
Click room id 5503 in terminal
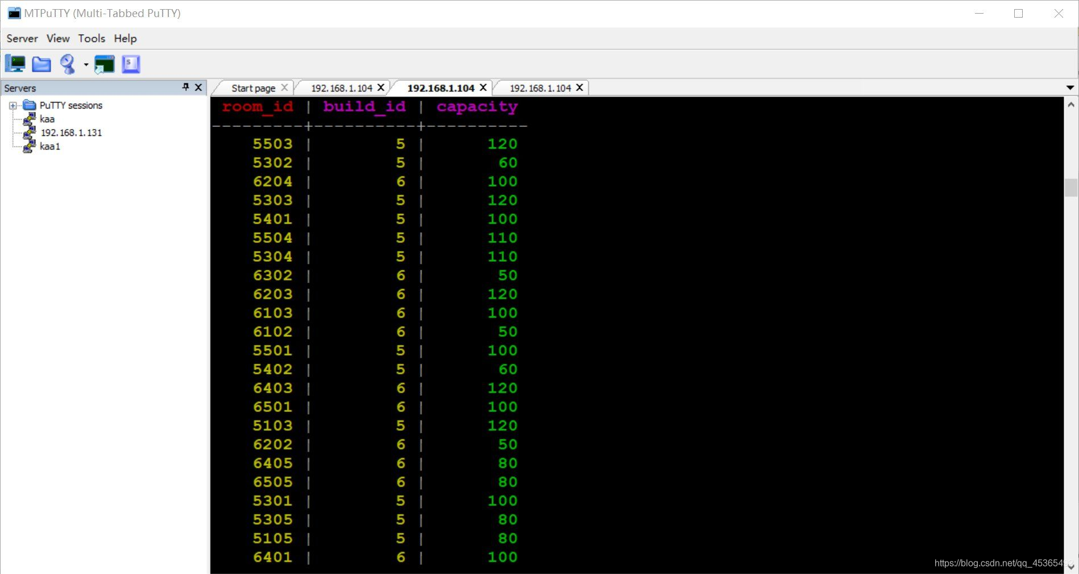point(273,144)
